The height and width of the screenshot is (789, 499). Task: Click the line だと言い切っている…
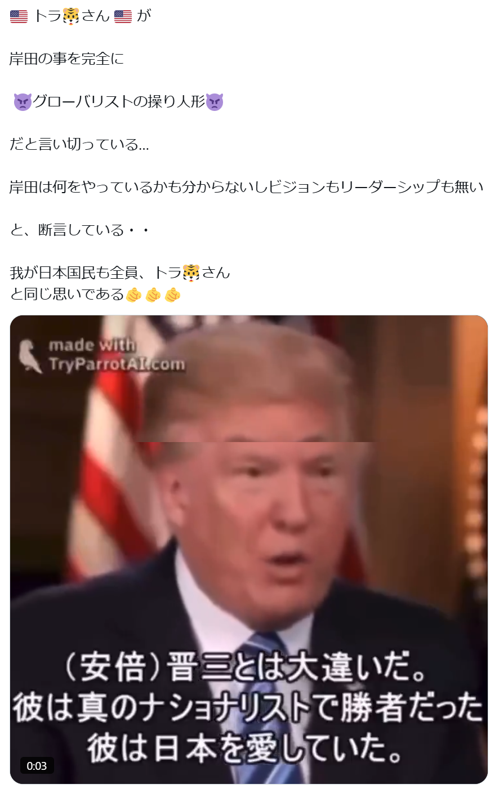click(x=79, y=145)
